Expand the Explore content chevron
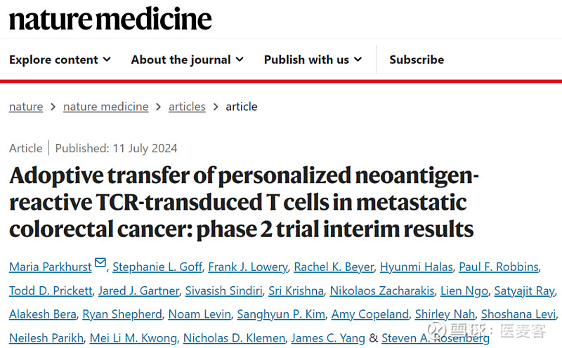This screenshot has width=562, height=348. [107, 60]
